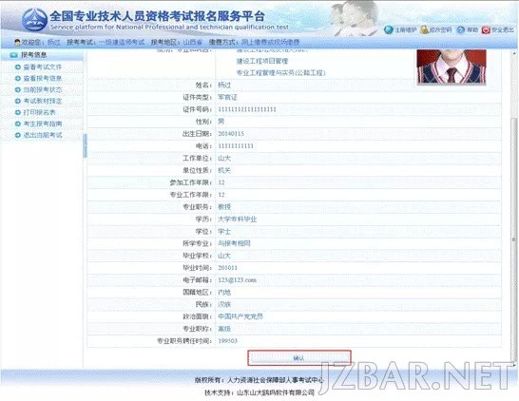Select 退出当前考试 in the sidebar

click(x=43, y=135)
